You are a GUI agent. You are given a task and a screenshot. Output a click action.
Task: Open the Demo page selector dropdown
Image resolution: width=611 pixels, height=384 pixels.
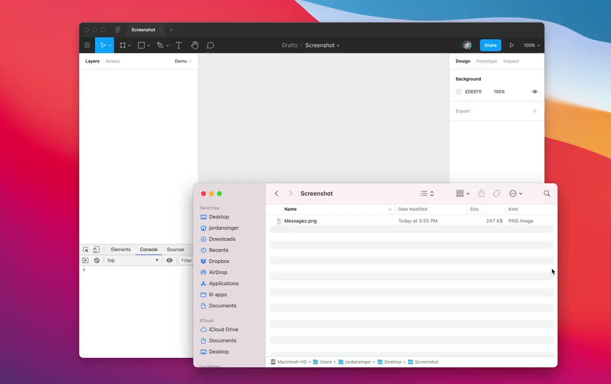pos(183,61)
